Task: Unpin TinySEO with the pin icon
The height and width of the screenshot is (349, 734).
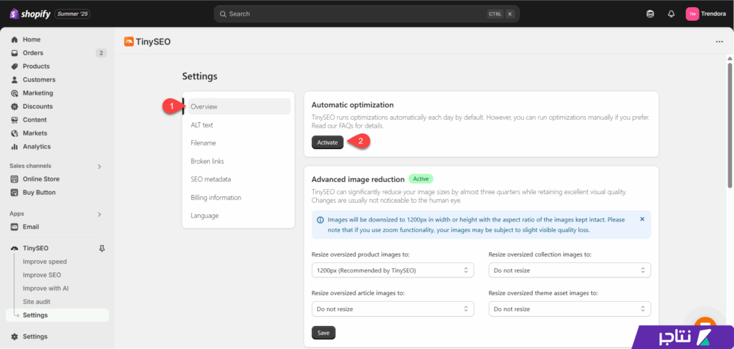Action: [102, 249]
